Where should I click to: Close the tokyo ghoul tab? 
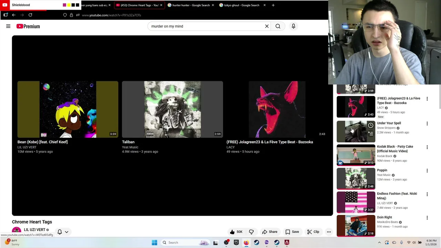point(264,5)
